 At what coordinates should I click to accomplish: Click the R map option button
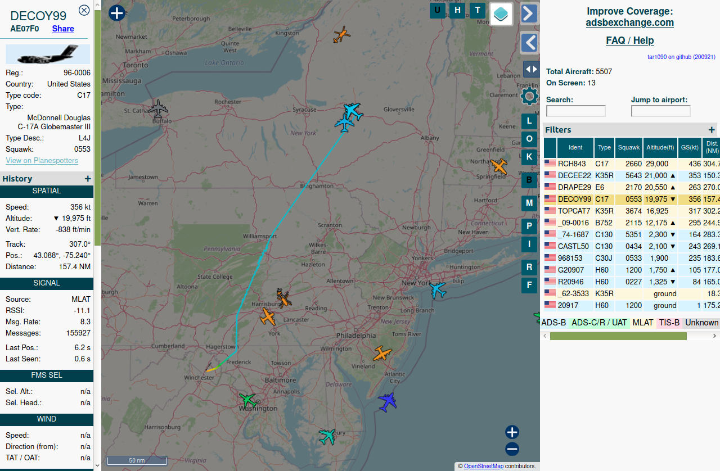click(529, 267)
